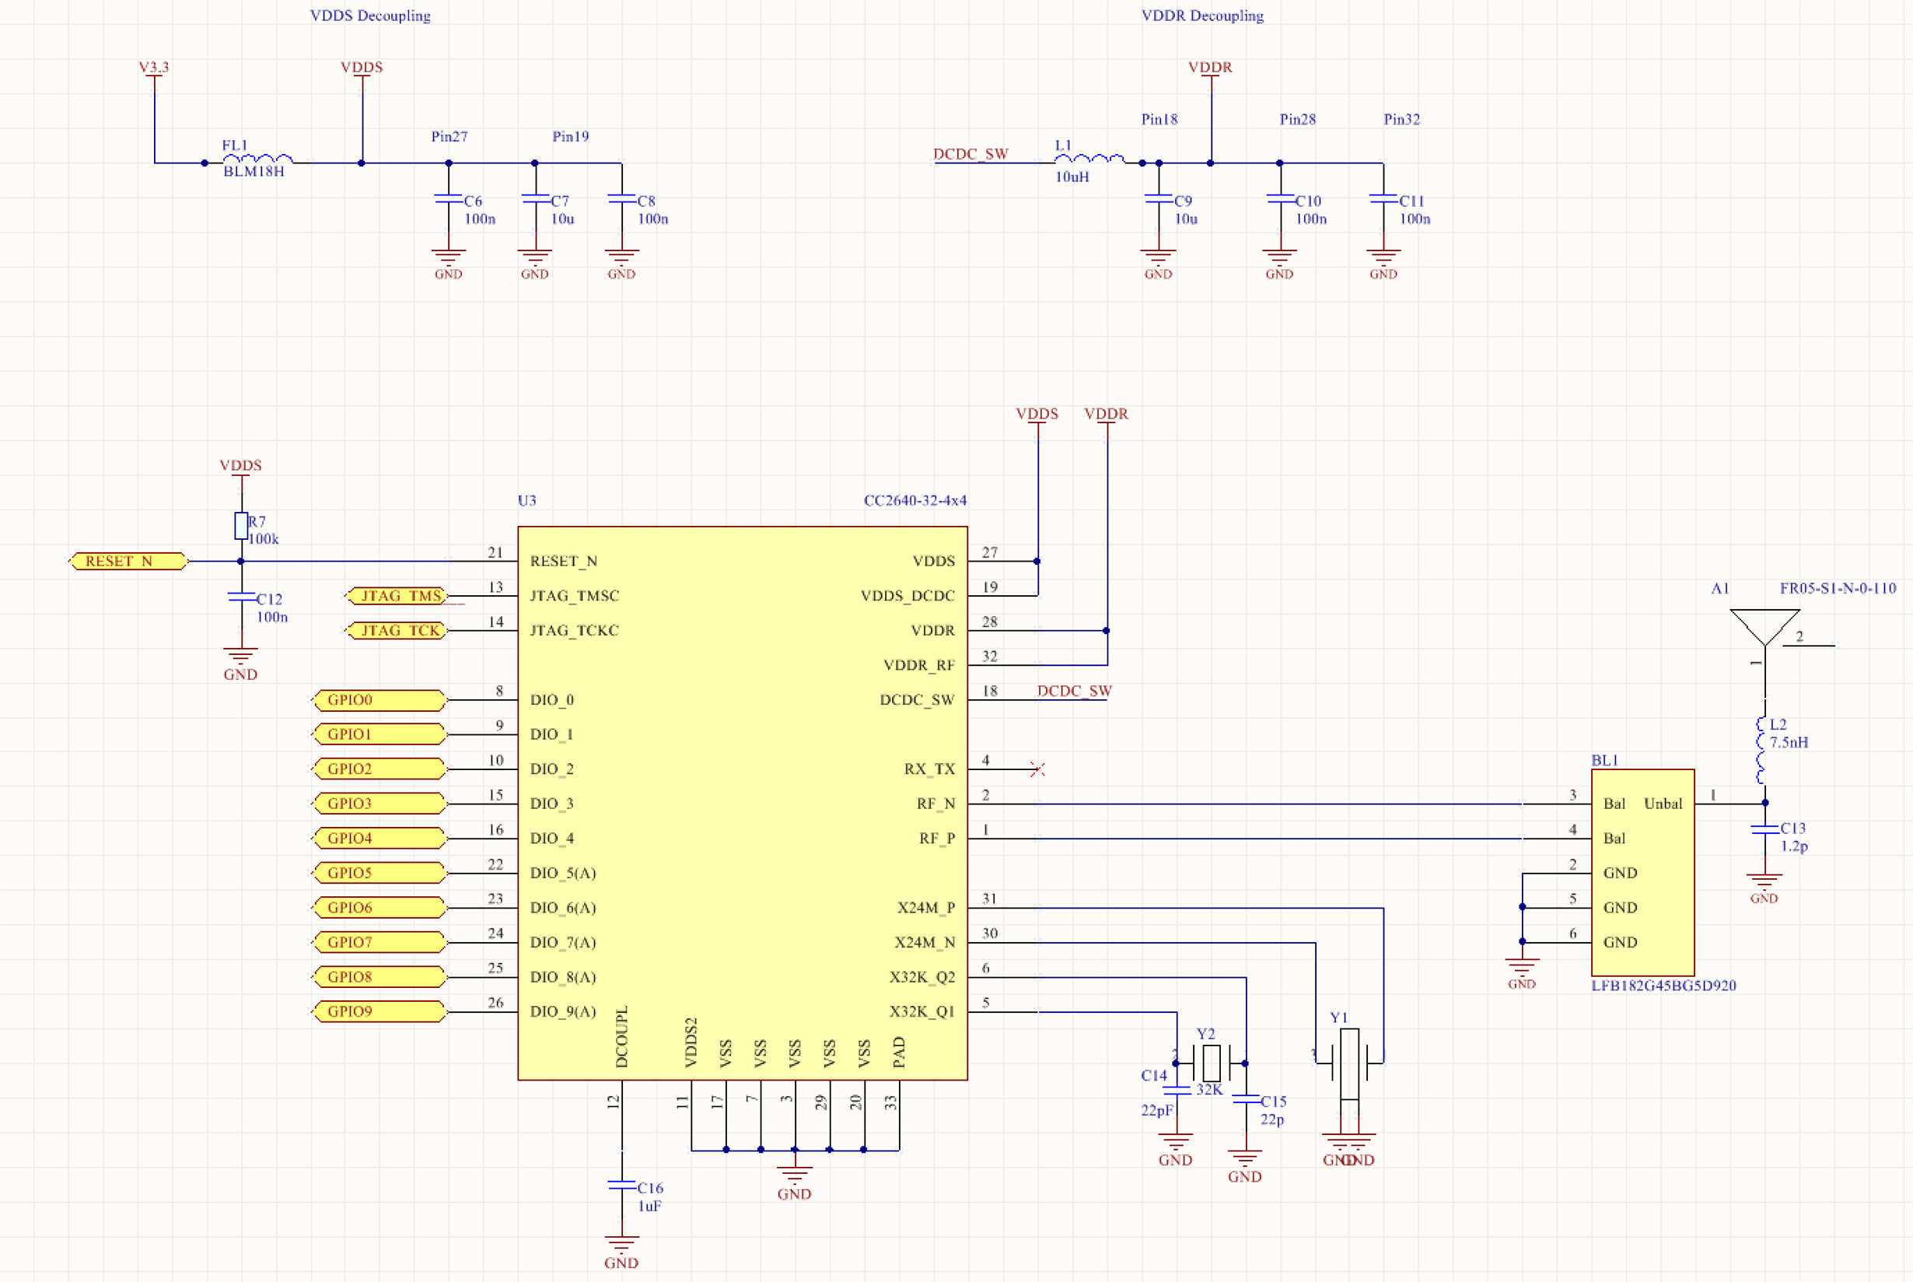Click the Y2 32K crystal symbol
This screenshot has width=1913, height=1282.
pos(1211,1063)
